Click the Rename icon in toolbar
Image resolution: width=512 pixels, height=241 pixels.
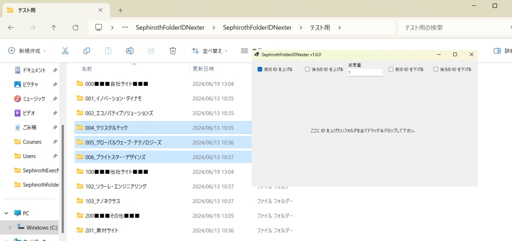[x=129, y=51]
